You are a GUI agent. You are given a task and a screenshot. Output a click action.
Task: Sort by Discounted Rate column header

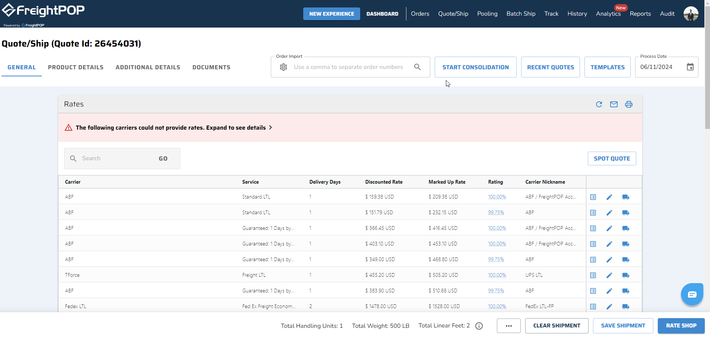(x=384, y=182)
